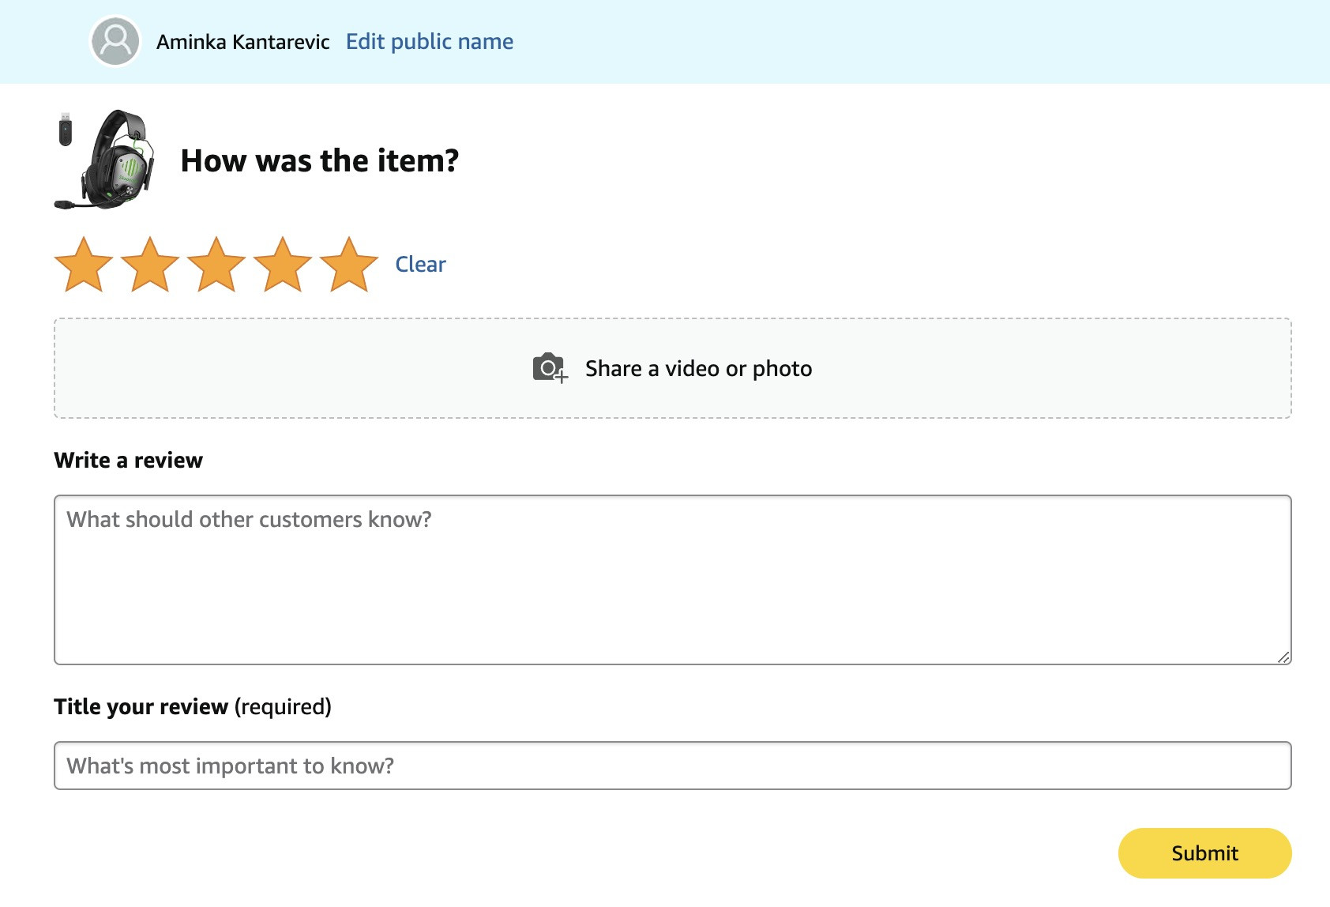The height and width of the screenshot is (907, 1330).
Task: Click the Write a review label
Action: point(129,460)
